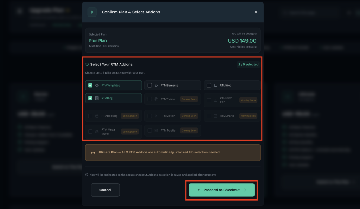Click the rocket icon in dialog header
The width and height of the screenshot is (360, 209).
pos(92,12)
